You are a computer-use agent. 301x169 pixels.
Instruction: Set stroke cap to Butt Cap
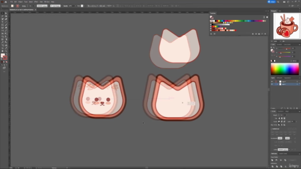(x=279, y=118)
